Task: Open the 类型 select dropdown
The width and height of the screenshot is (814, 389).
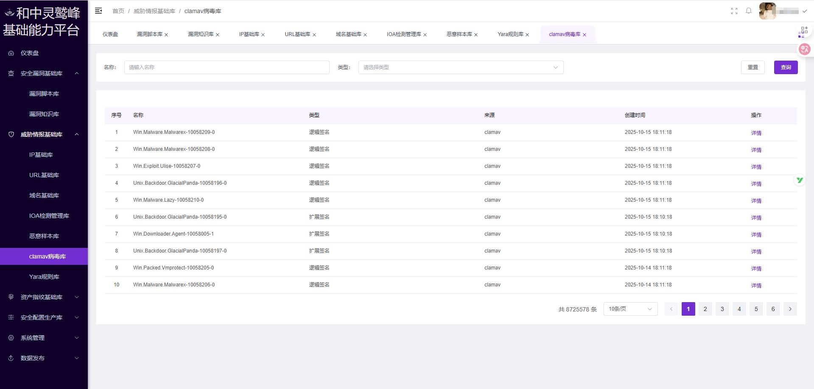Action: click(x=461, y=67)
